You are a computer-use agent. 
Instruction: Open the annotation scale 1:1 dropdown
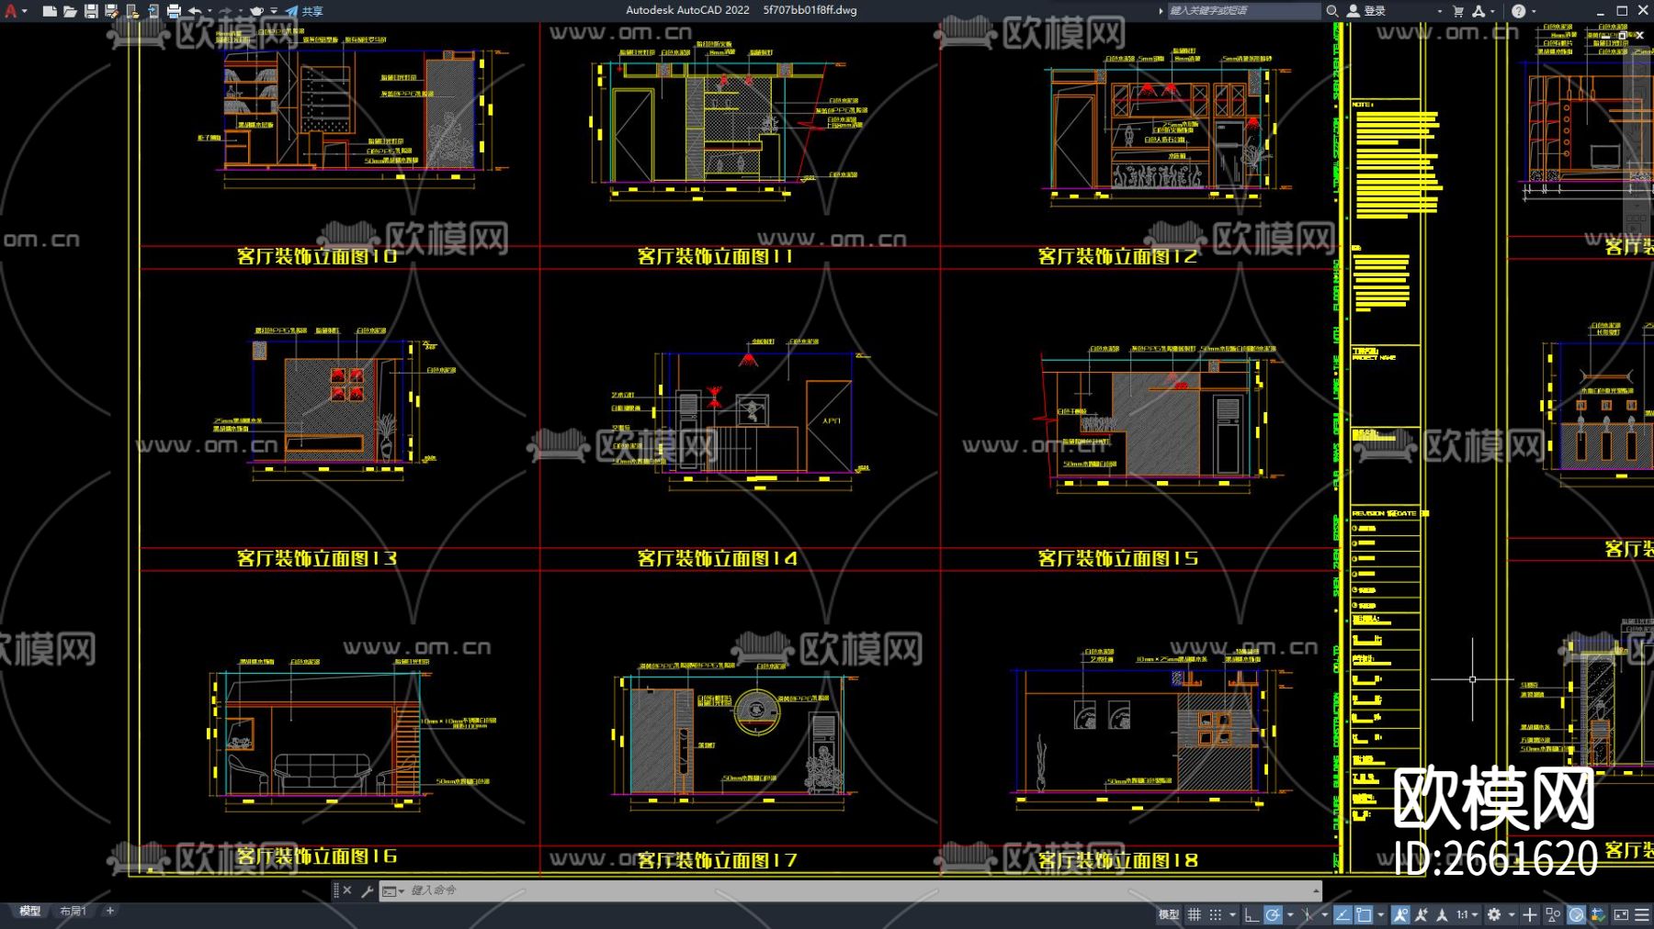(1467, 914)
